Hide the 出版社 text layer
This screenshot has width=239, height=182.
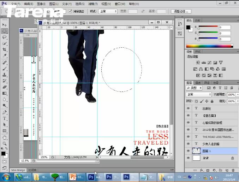188,108
